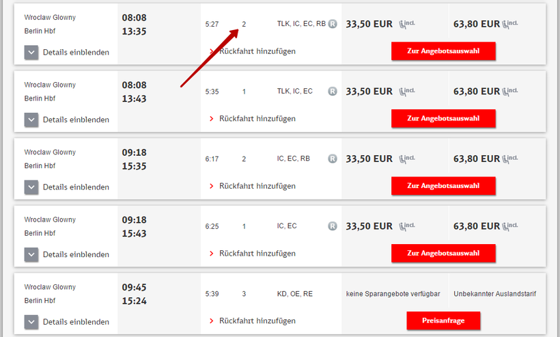Click the reservation R icon for the 09:18–15:35 connection
The height and width of the screenshot is (337, 560).
[333, 159]
